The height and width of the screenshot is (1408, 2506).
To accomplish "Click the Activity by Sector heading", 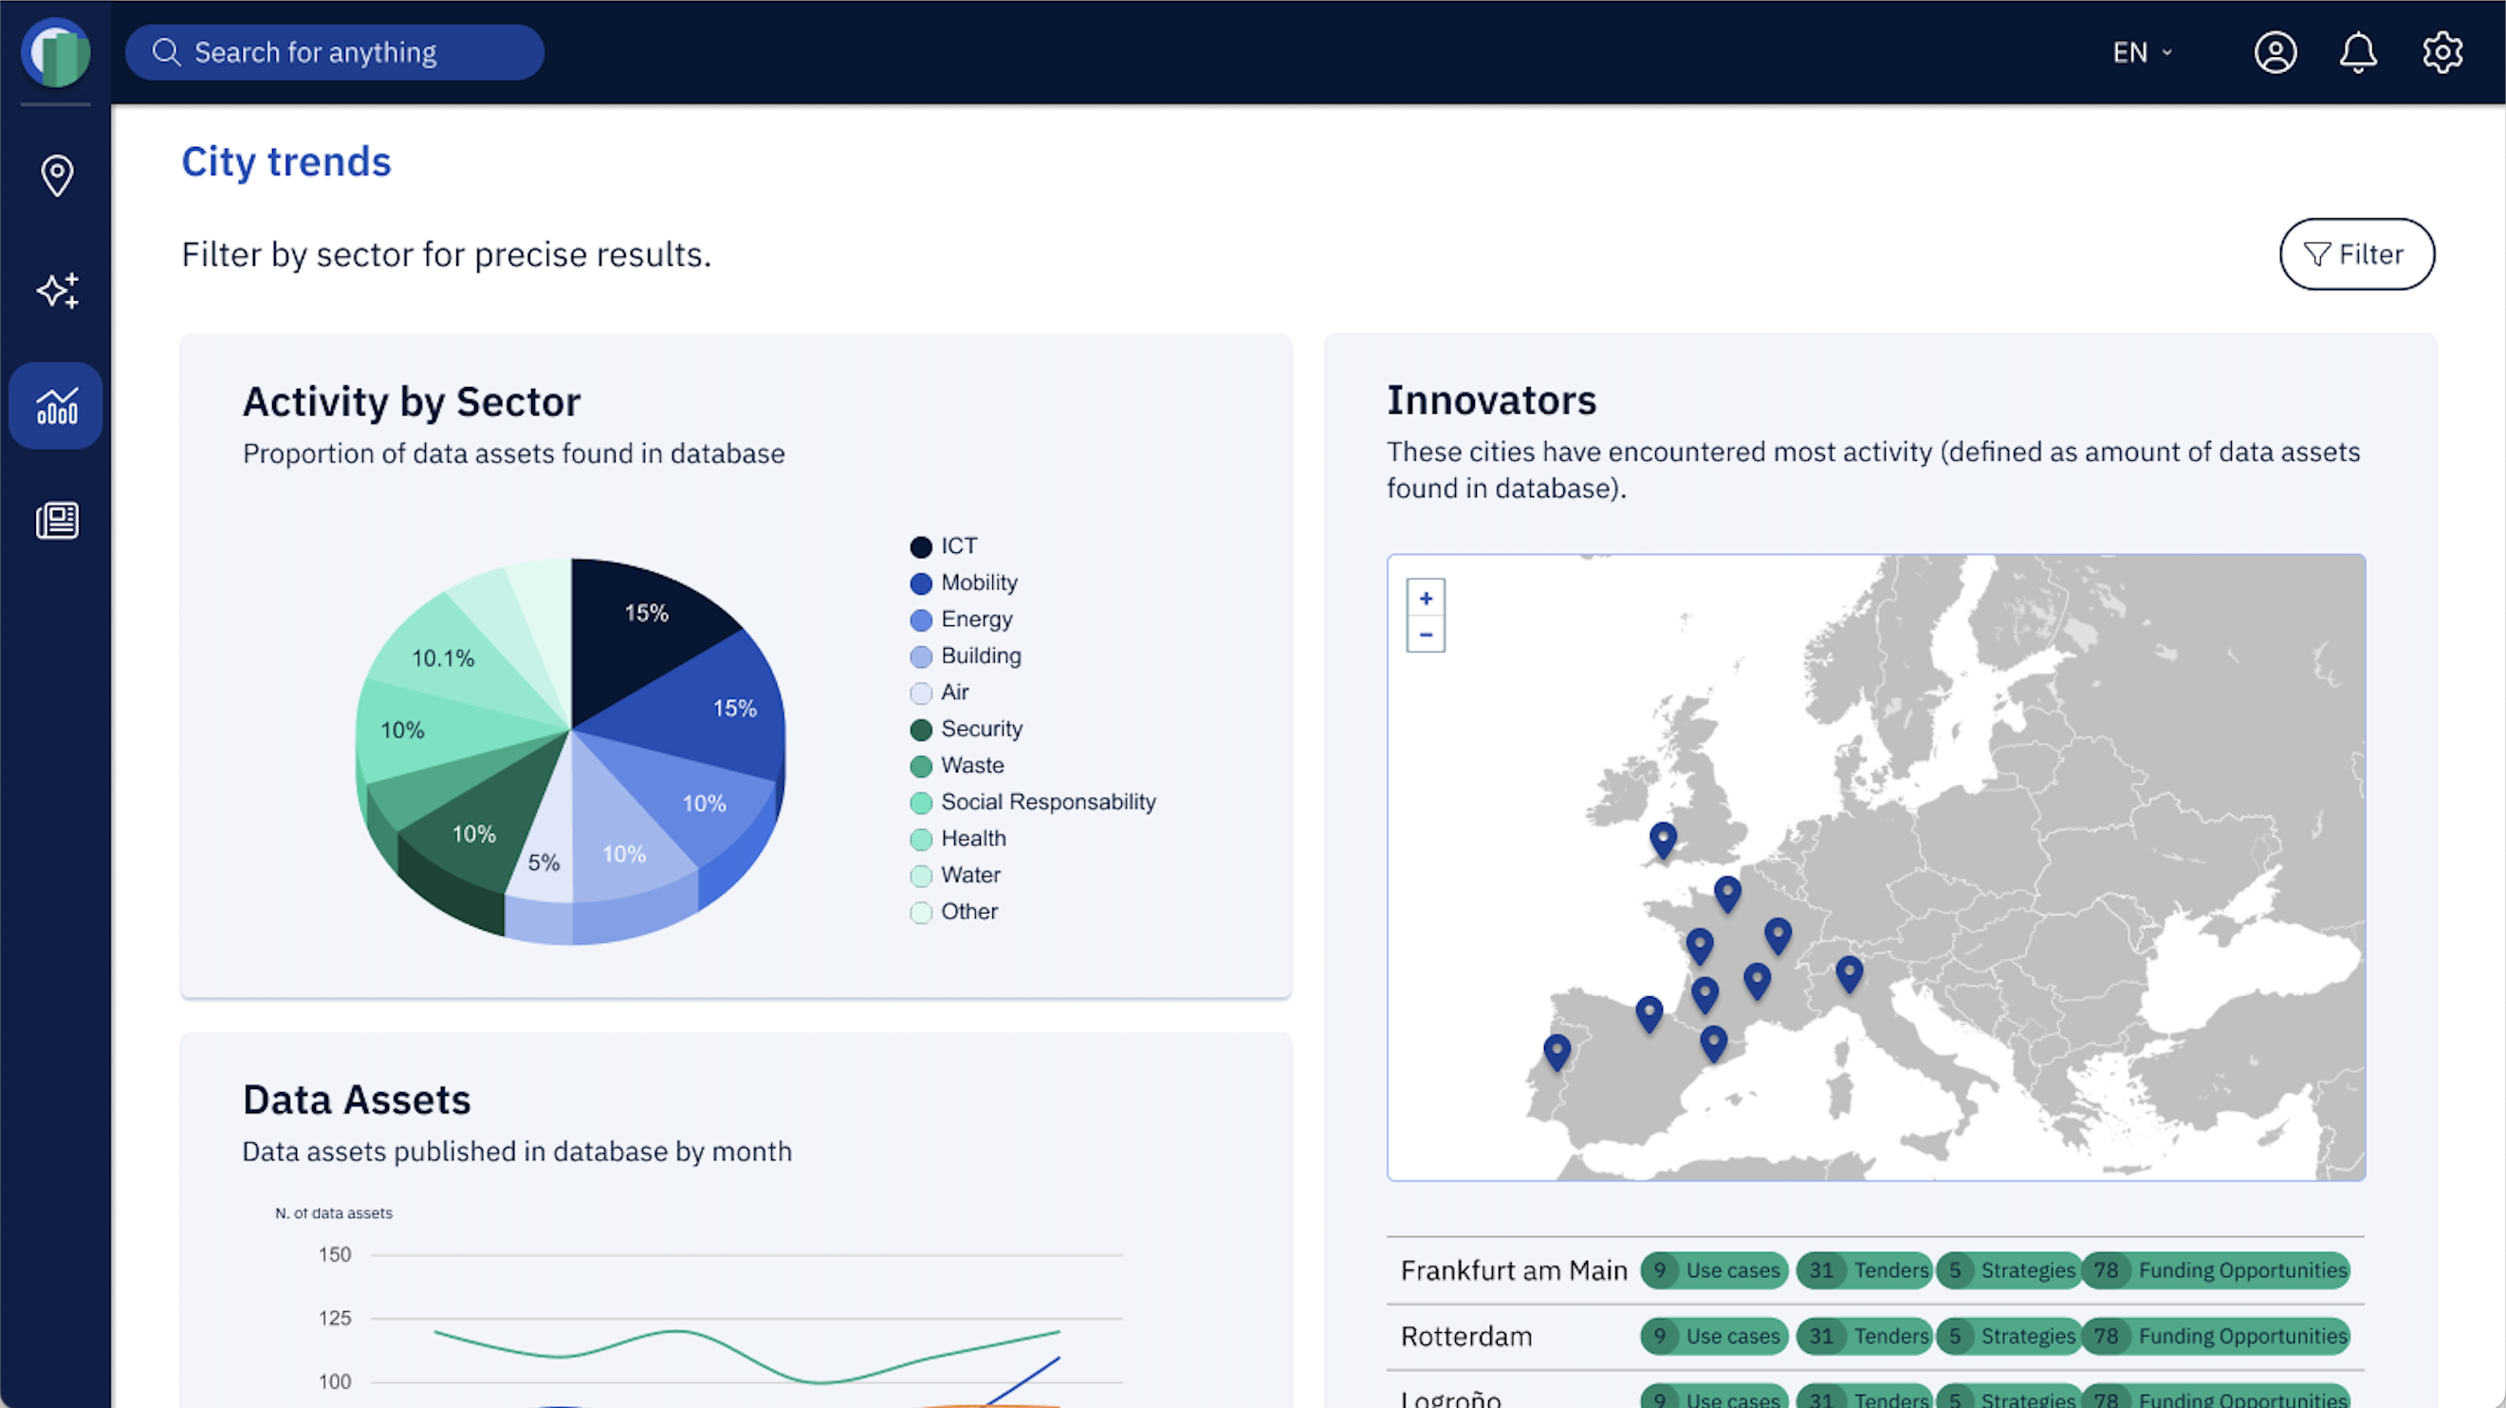I will (412, 402).
